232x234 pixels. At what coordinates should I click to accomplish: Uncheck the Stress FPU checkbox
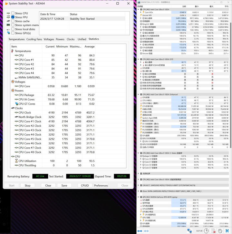tap(13, 17)
